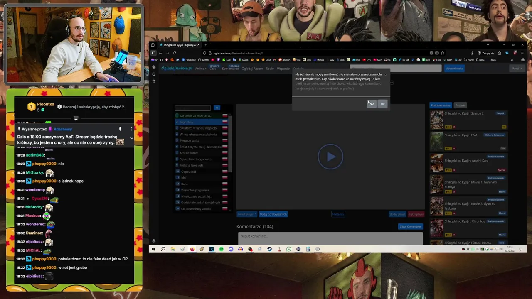Click the OgladajAnime.pl site logo

tap(177, 69)
